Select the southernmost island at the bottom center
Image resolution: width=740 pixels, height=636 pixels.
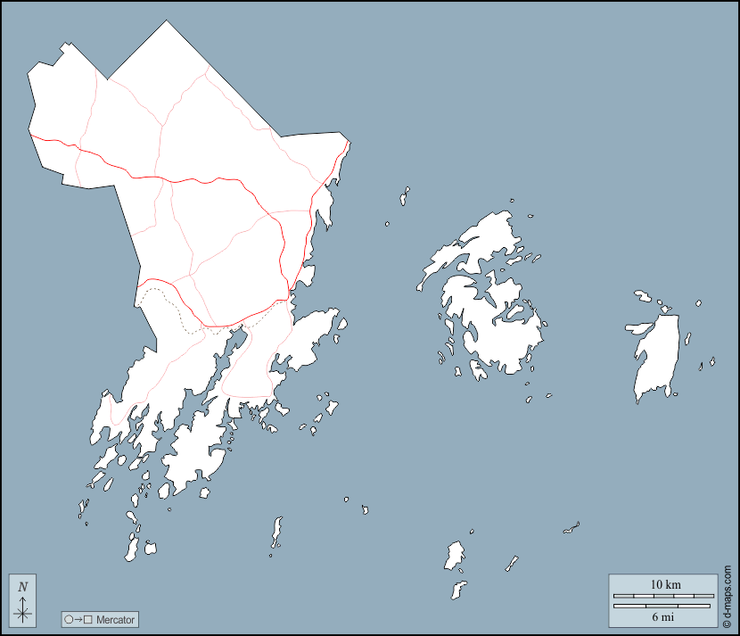458,590
